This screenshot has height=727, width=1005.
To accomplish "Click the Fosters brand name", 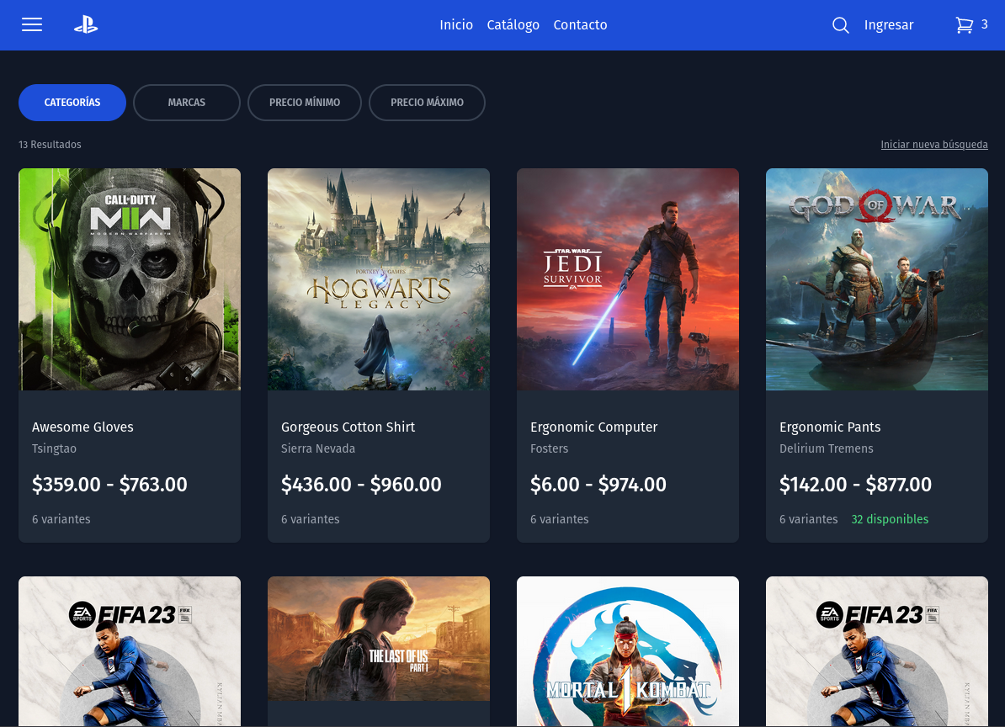I will pyautogui.click(x=550, y=449).
